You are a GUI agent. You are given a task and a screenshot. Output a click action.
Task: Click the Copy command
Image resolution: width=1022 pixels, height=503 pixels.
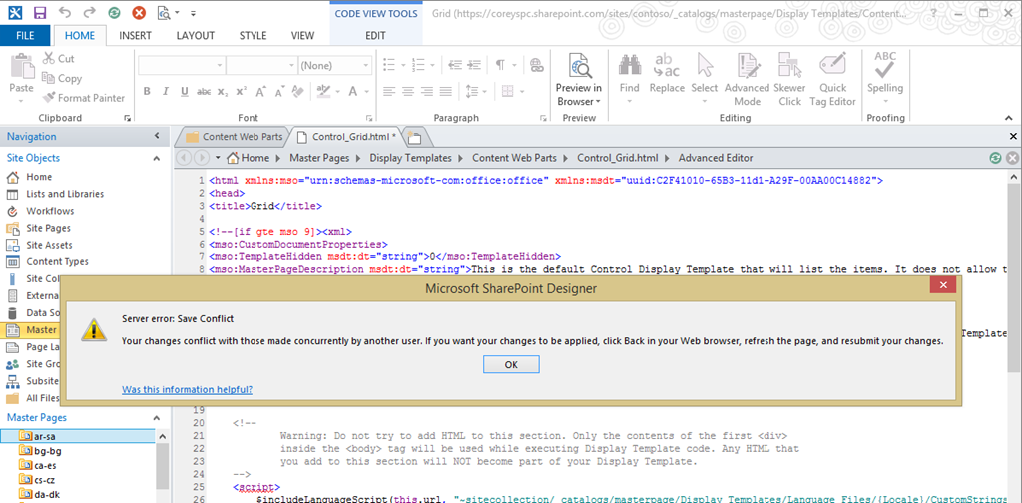tap(62, 78)
